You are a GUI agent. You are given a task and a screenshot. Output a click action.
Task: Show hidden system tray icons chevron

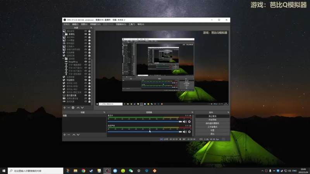click(x=262, y=171)
